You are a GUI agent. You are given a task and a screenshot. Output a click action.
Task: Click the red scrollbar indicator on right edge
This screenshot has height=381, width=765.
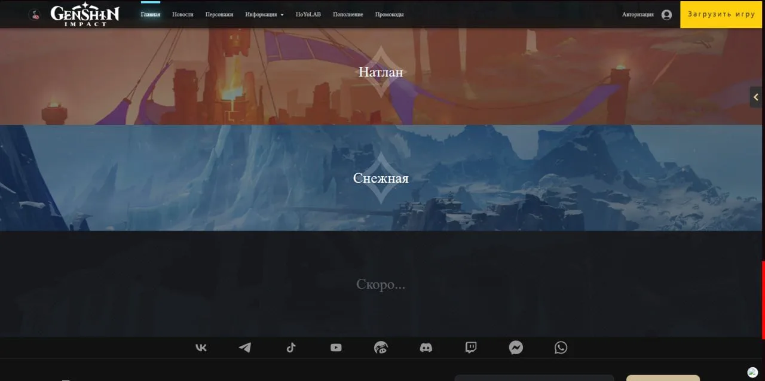coord(763,300)
